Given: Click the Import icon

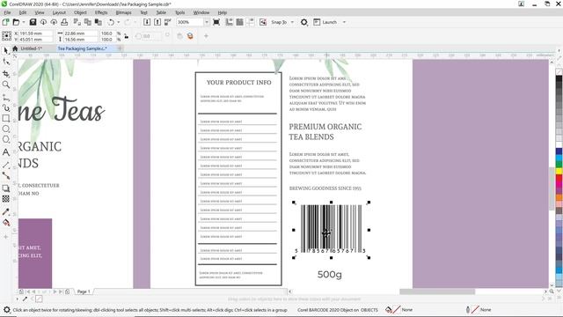Looking at the screenshot, I should point(147,22).
